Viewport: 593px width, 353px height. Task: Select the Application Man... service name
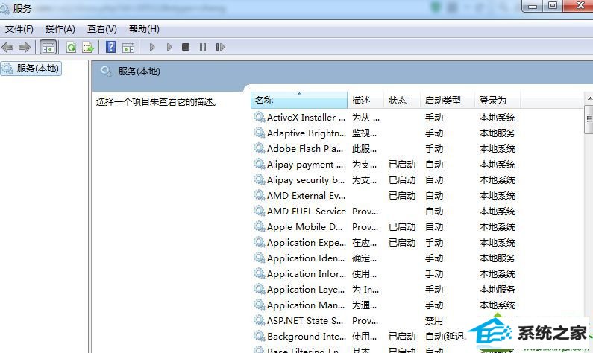[306, 305]
